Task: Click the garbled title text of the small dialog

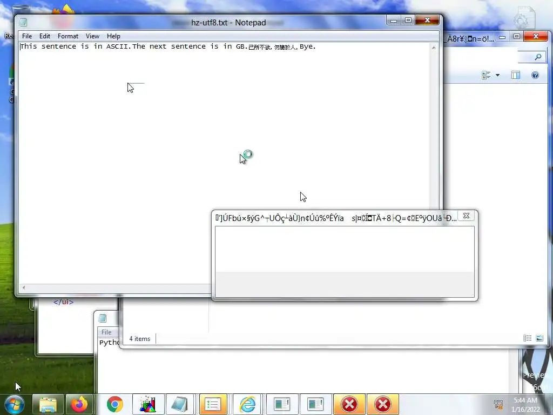Action: [x=335, y=218]
